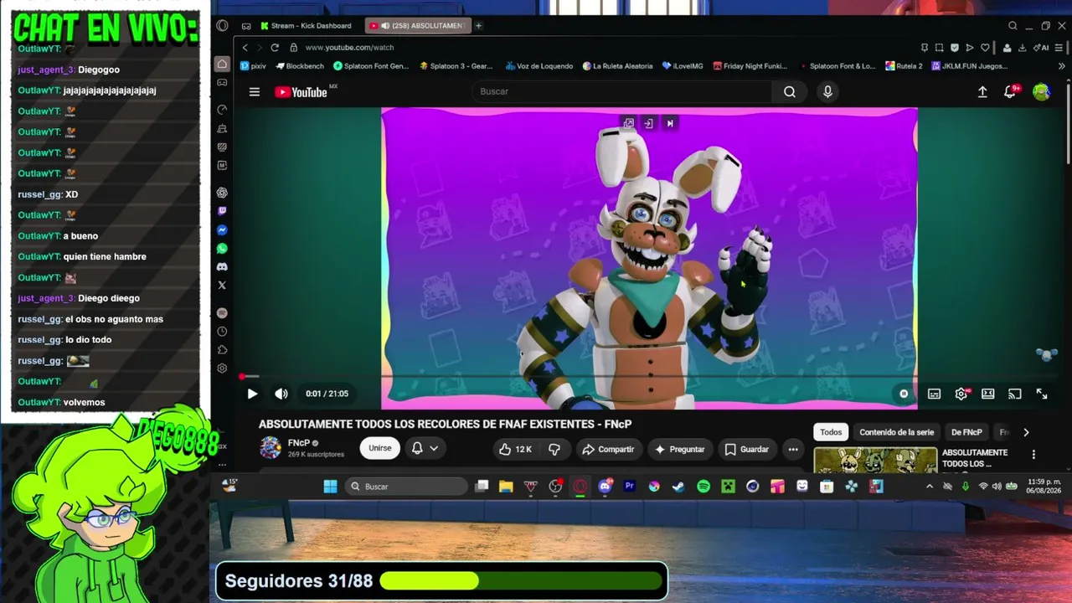The image size is (1072, 603).
Task: Click the browser address bar URL
Action: pos(349,48)
